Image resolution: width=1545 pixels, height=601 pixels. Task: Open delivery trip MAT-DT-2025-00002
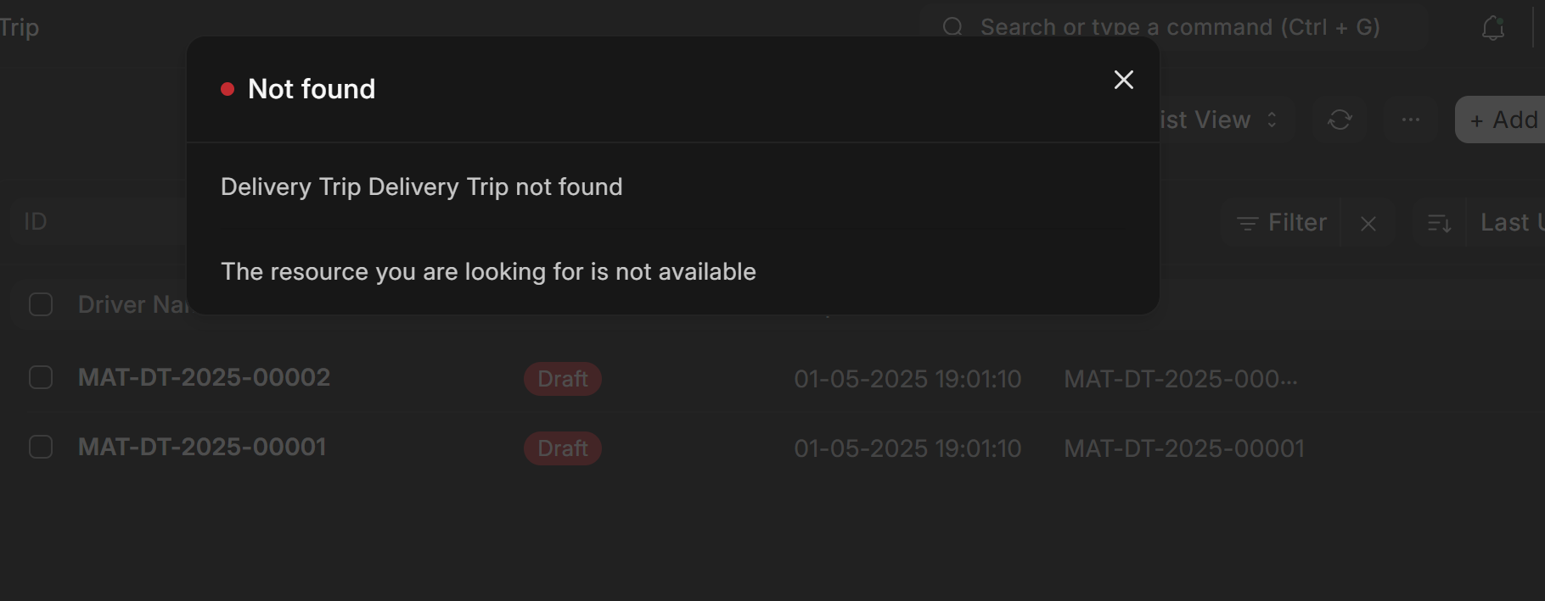click(204, 377)
